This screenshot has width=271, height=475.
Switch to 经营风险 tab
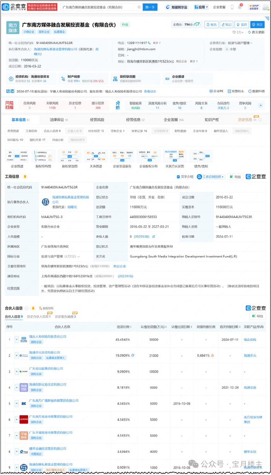97,120
